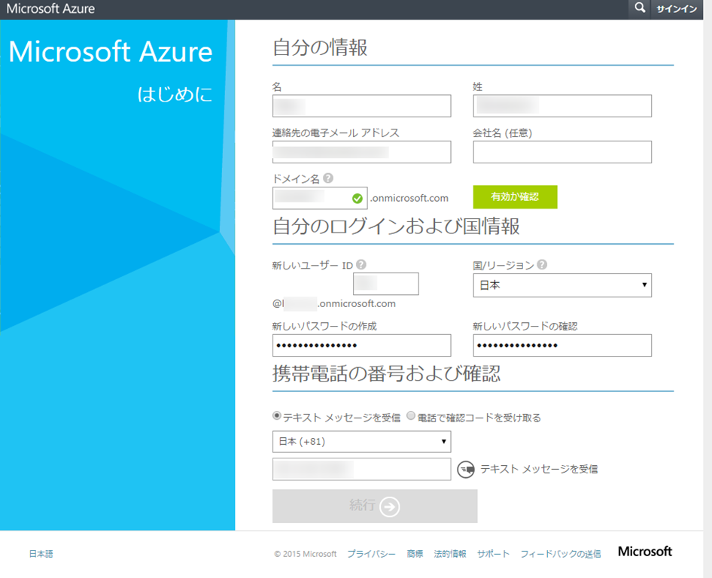
Task: Focus the 姓 last name field
Action: pyautogui.click(x=562, y=106)
